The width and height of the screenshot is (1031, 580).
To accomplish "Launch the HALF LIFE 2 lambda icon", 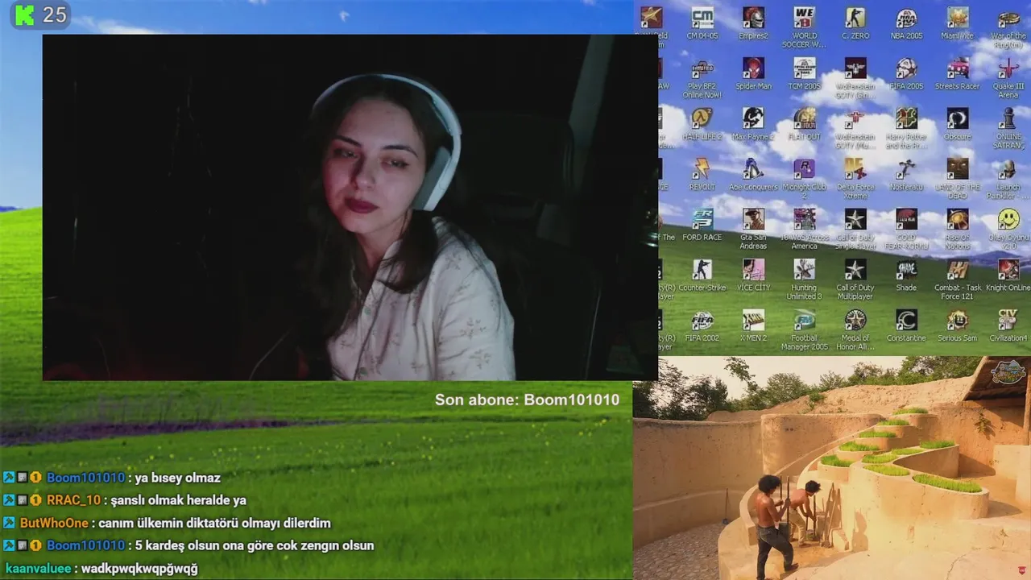I will (702, 125).
